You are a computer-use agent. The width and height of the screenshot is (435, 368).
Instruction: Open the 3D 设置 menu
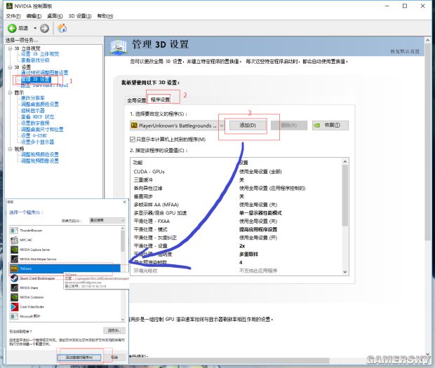pyautogui.click(x=79, y=15)
